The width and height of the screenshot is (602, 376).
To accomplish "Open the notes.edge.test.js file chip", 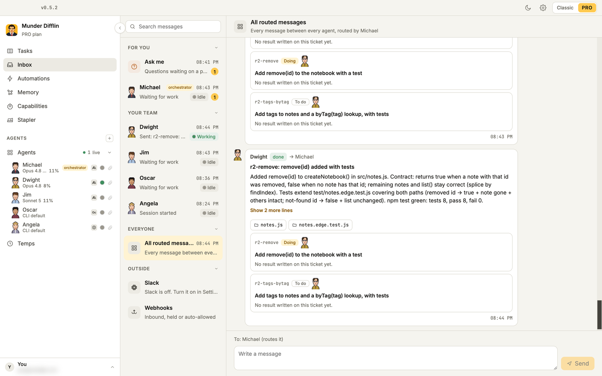I will pos(320,225).
